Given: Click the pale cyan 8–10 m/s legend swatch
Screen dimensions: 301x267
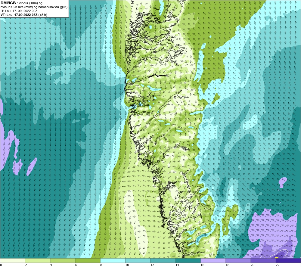Looking at the screenshot, I should [x=113, y=260].
